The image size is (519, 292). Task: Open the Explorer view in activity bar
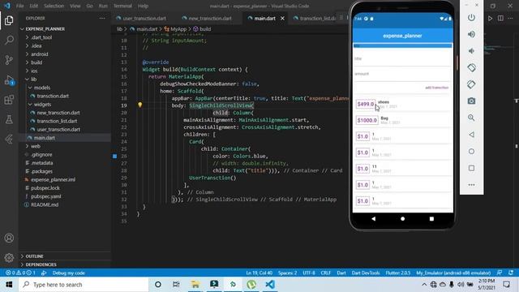[x=9, y=20]
